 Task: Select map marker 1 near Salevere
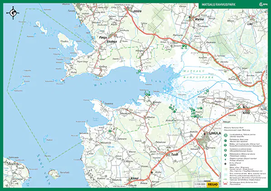point(110,131)
